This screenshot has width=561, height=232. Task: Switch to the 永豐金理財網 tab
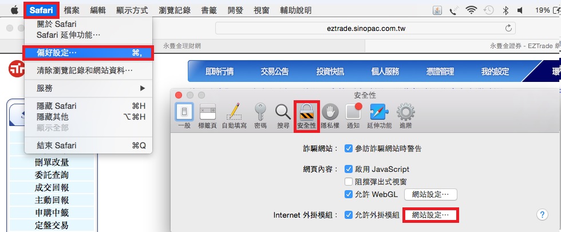[182, 46]
